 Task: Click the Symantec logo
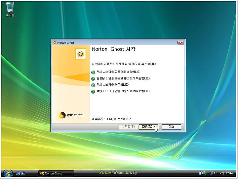[x=71, y=115]
